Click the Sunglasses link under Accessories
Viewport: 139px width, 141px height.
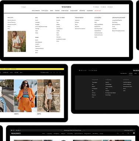(x=97, y=20)
